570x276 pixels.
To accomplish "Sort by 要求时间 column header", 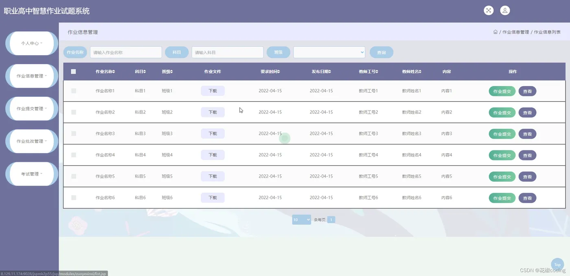I will coord(270,72).
